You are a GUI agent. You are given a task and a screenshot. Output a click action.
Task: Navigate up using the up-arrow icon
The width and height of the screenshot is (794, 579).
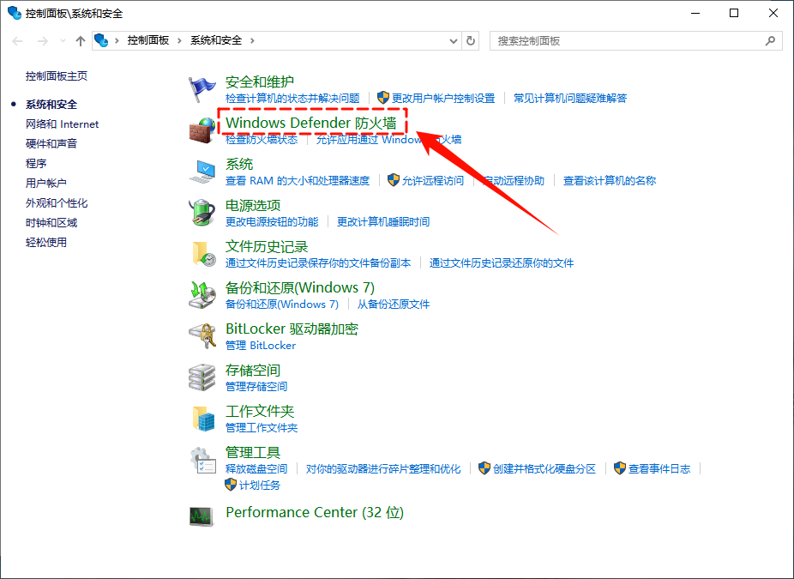point(80,40)
